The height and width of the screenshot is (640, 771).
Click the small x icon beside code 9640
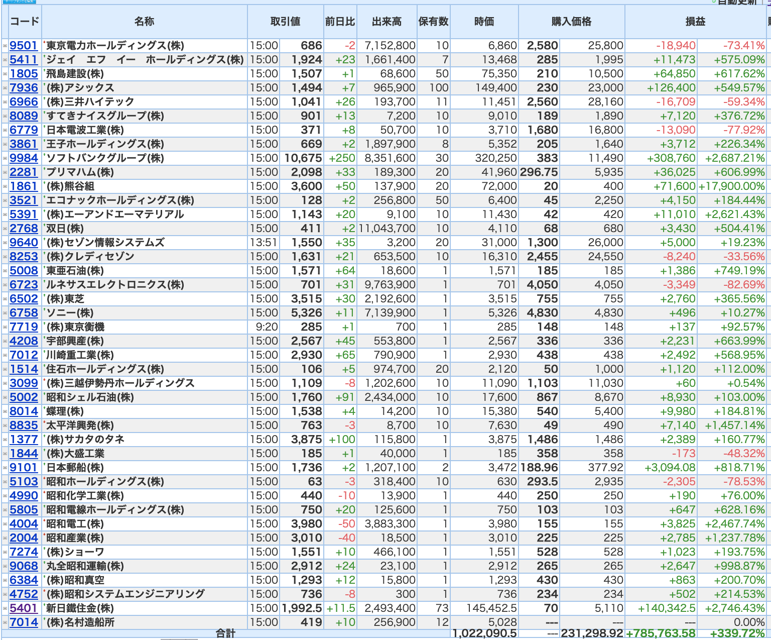pyautogui.click(x=5, y=243)
